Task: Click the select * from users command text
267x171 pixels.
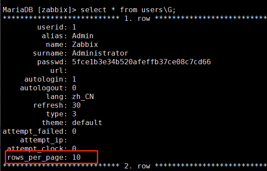Action: pos(128,10)
